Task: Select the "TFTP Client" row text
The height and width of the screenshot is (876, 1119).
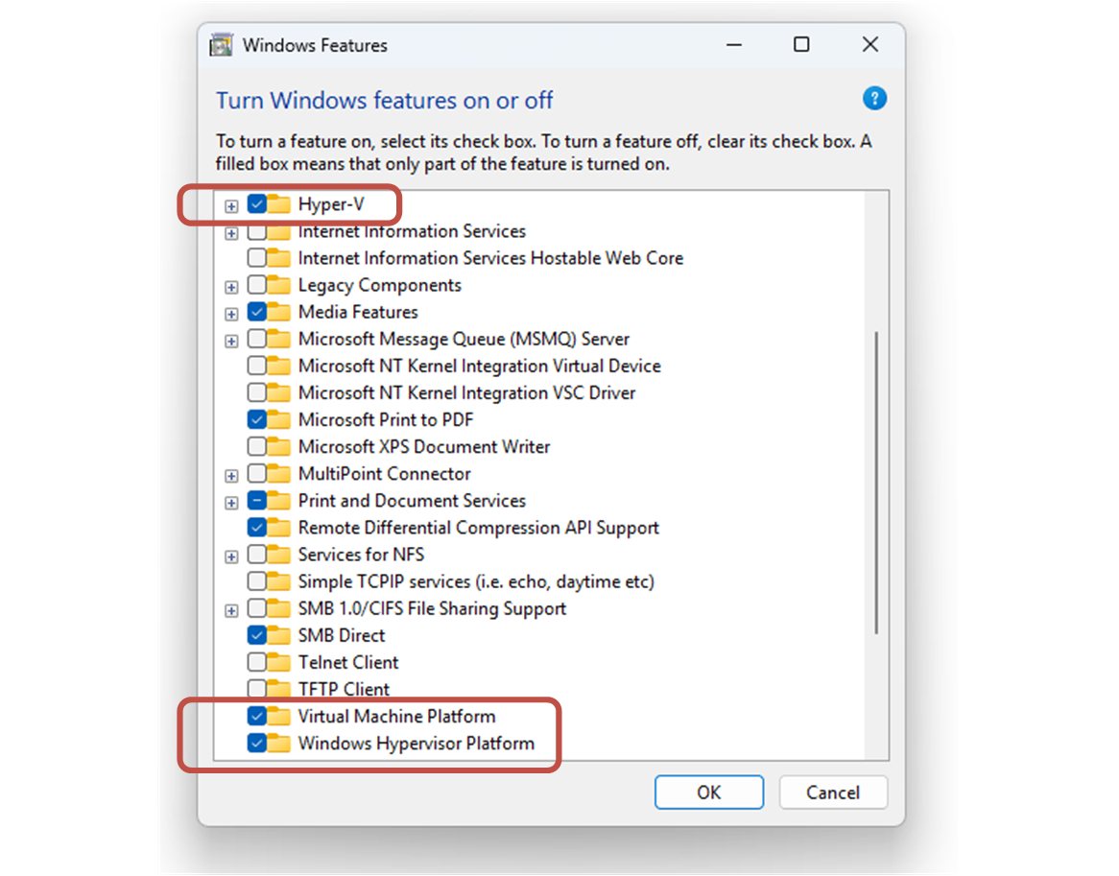Action: coord(344,689)
